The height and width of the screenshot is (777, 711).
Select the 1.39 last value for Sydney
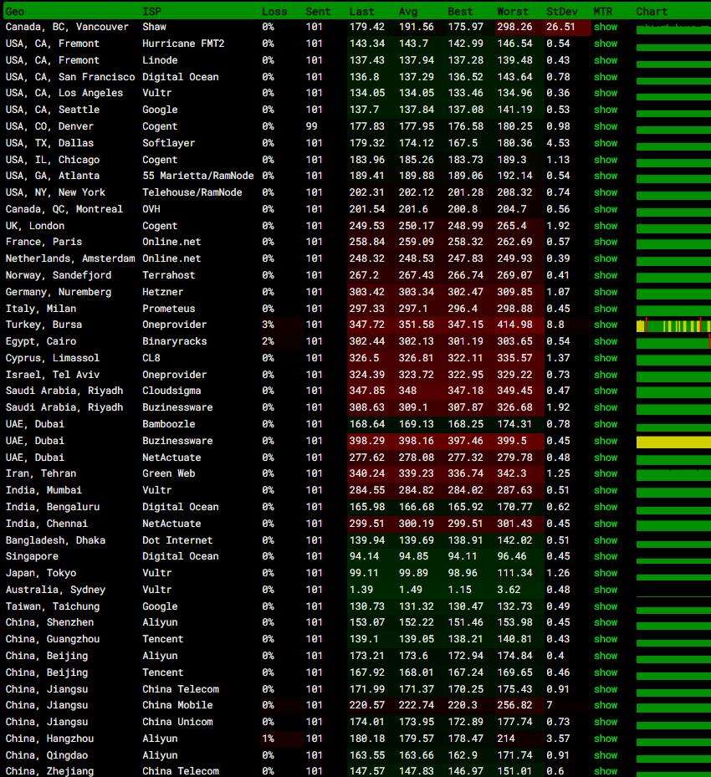(x=361, y=590)
